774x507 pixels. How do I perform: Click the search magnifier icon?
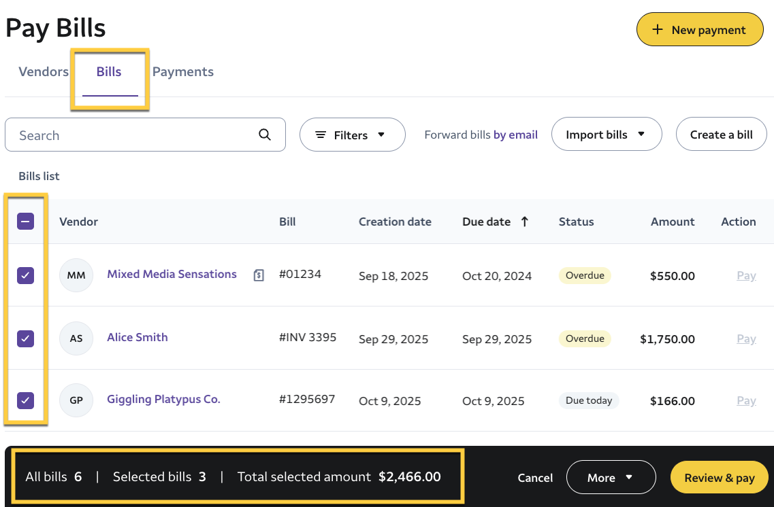[265, 135]
